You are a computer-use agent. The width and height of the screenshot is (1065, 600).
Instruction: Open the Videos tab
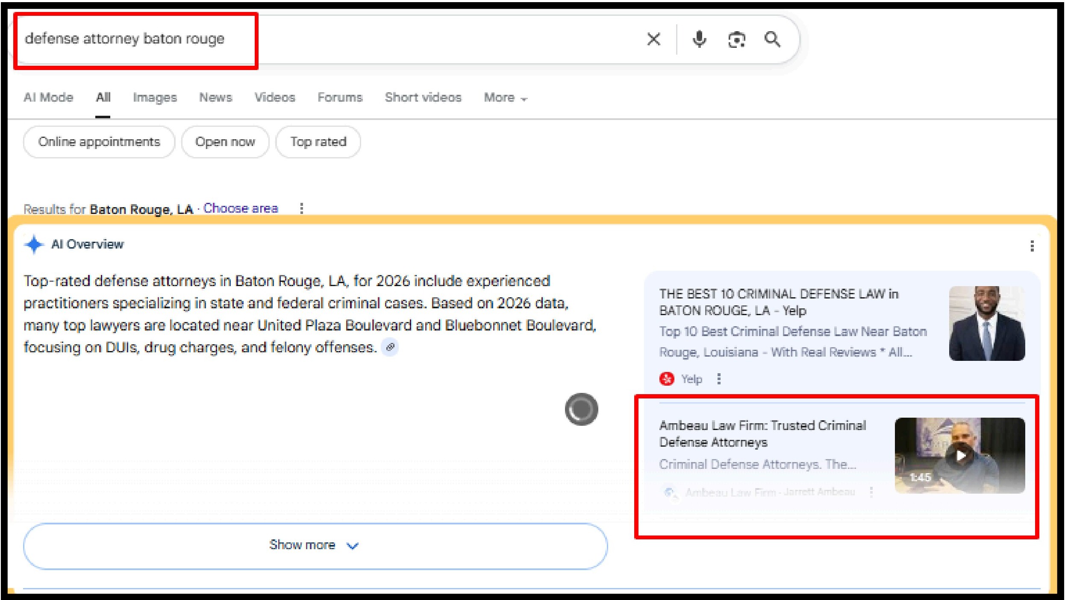pyautogui.click(x=275, y=97)
